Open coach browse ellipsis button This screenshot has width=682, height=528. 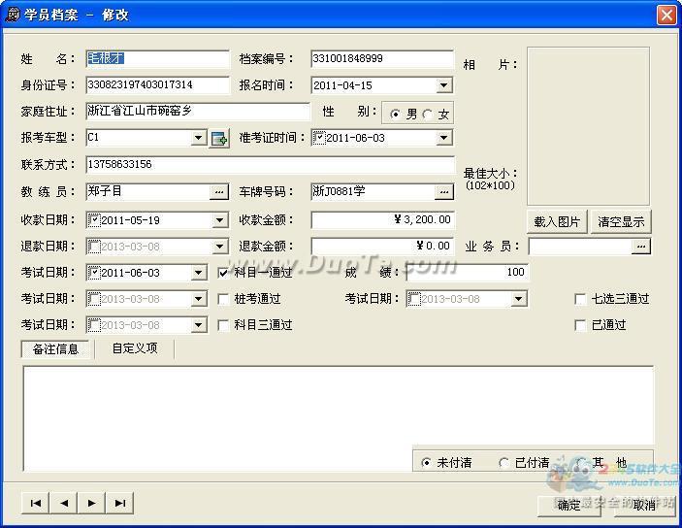pos(219,192)
